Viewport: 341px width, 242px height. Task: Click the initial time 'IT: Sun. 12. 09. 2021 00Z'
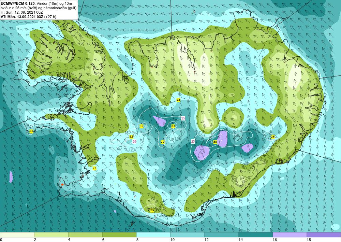(19, 12)
